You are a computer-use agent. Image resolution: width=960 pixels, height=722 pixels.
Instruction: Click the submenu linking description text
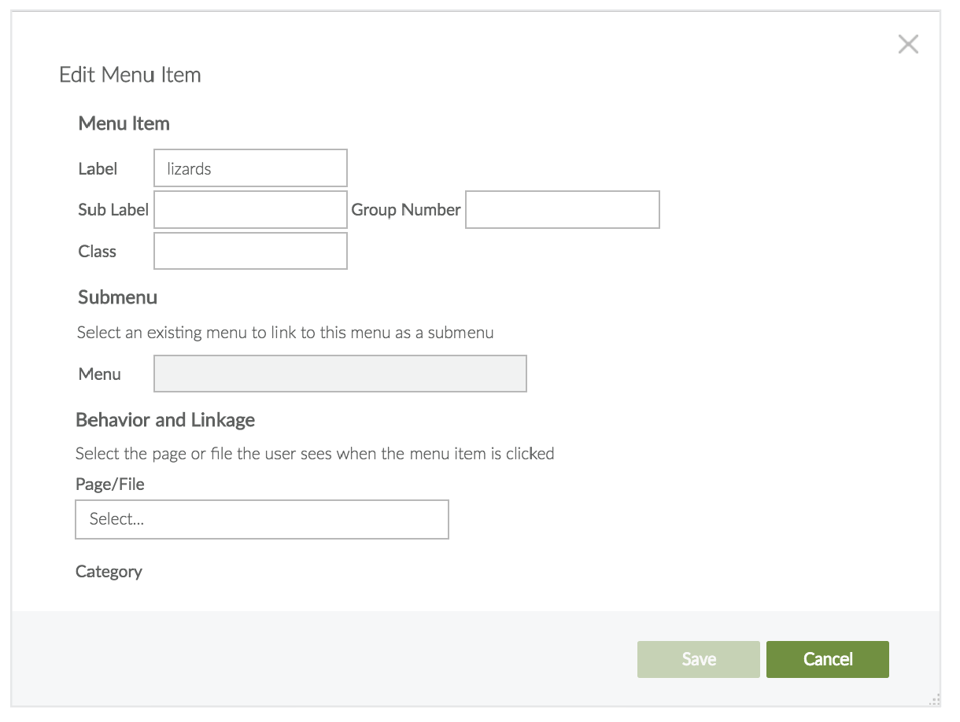[285, 333]
